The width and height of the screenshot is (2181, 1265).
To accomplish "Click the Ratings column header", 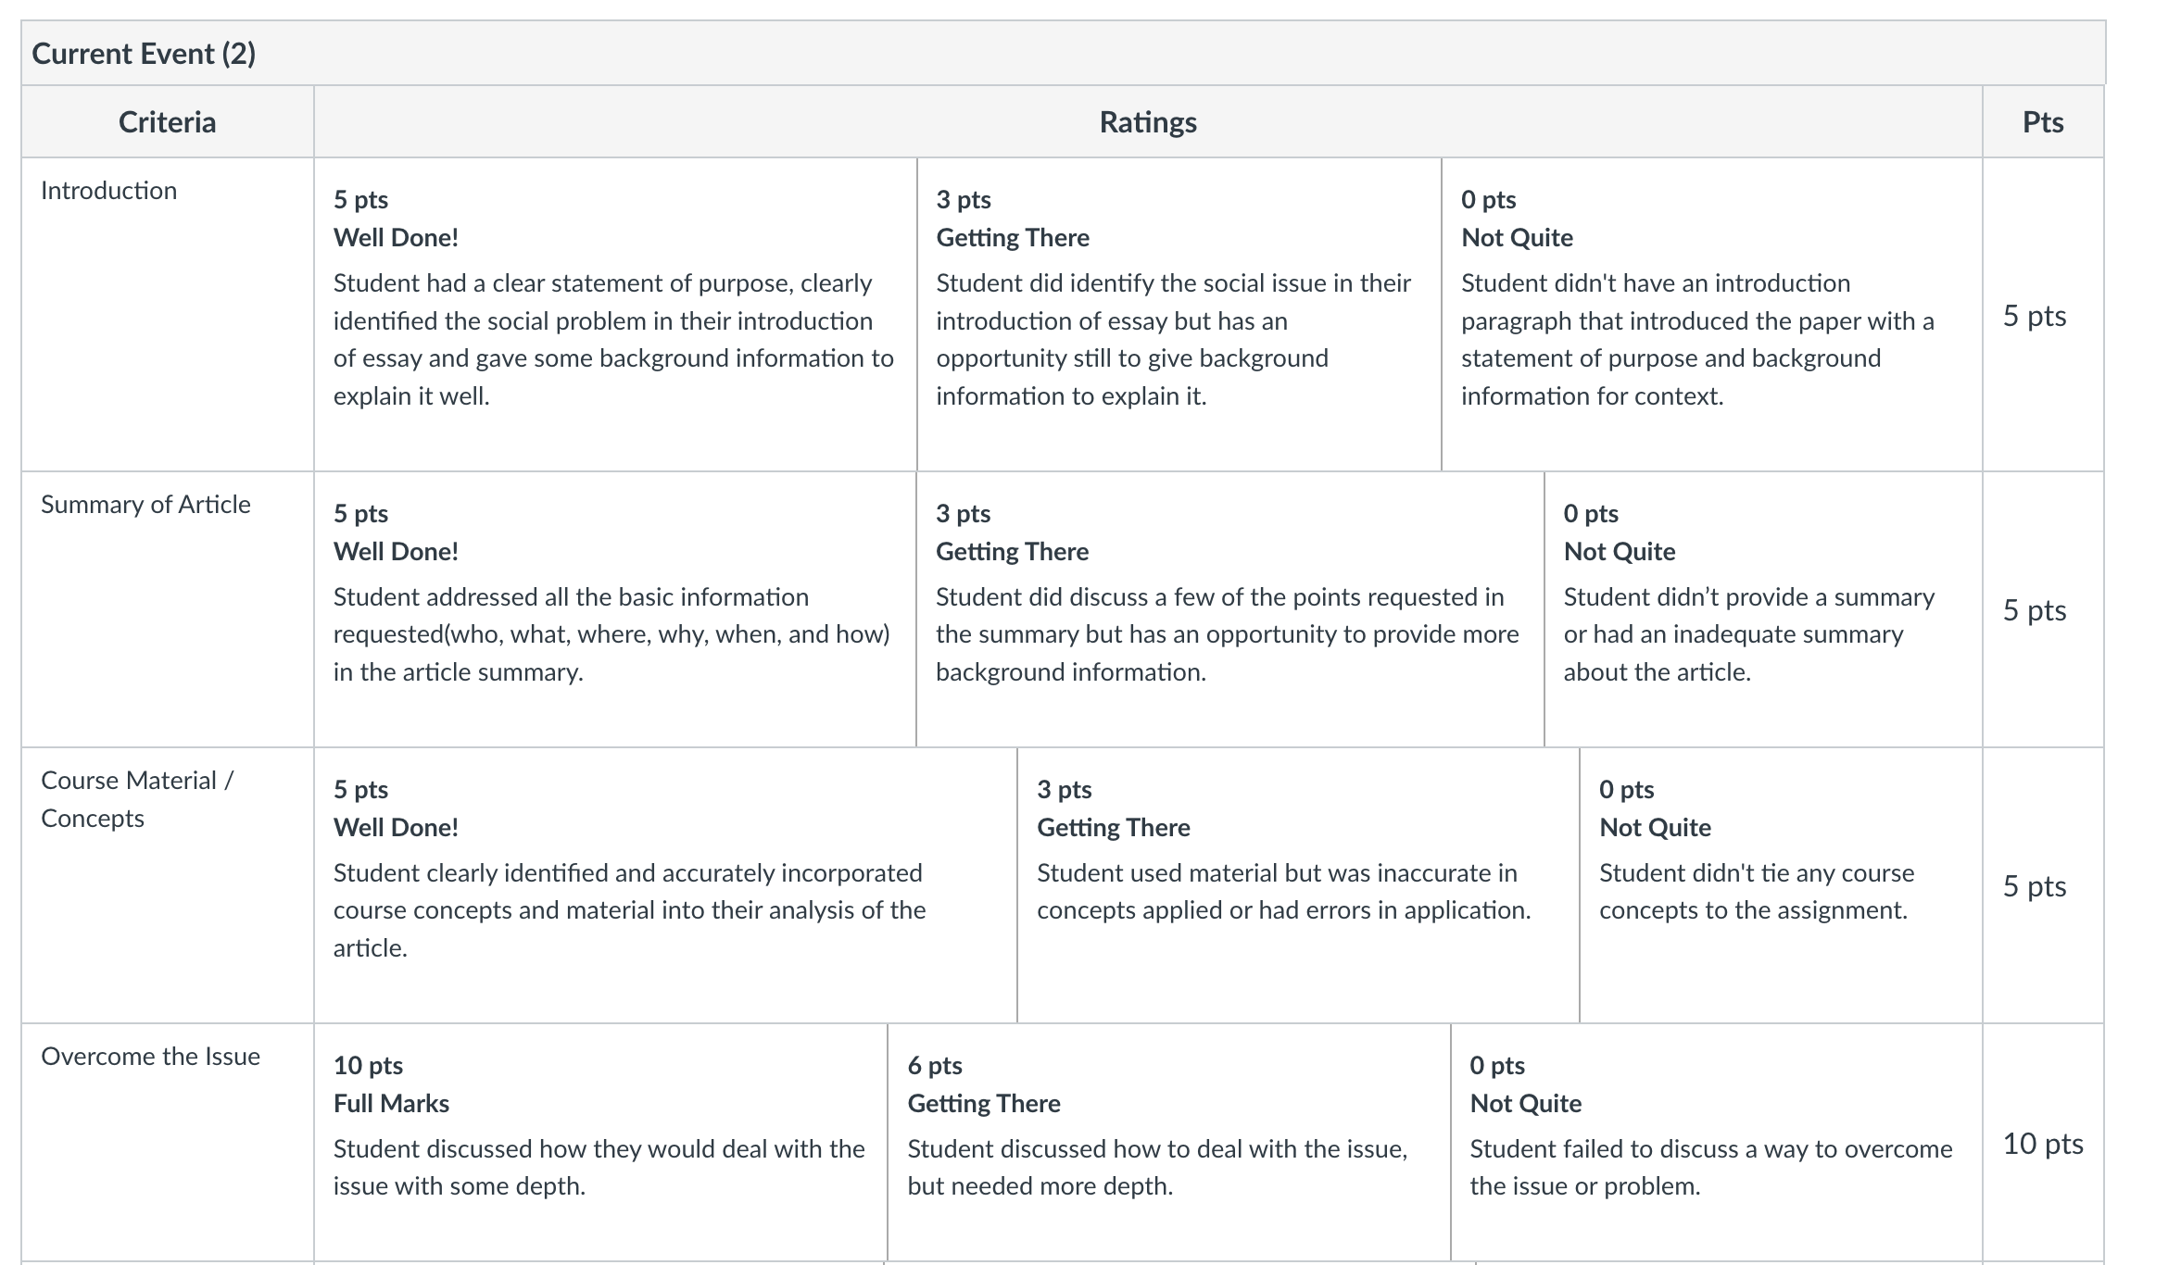I will coord(1148,121).
